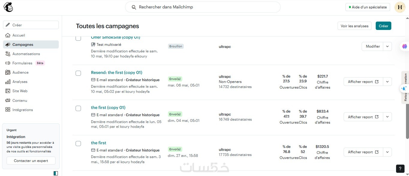Check the box for Resend: the first (copy 01)

(x=78, y=73)
